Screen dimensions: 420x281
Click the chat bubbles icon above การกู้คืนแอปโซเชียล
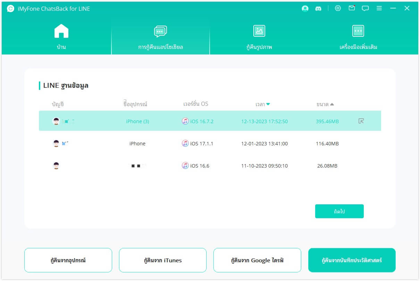[160, 32]
